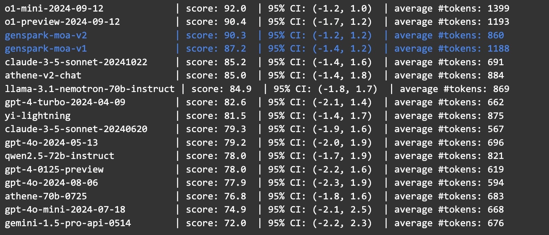Image resolution: width=549 pixels, height=235 pixels.
Task: Click the 95% CI (-2.1, 1.4) text
Action: click(x=320, y=102)
